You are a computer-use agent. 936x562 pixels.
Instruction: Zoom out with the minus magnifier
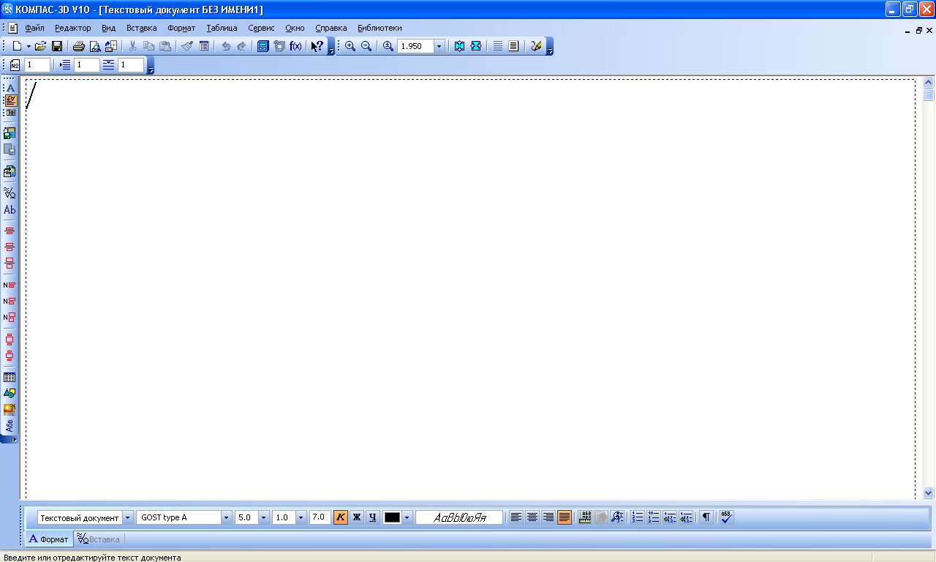(366, 46)
